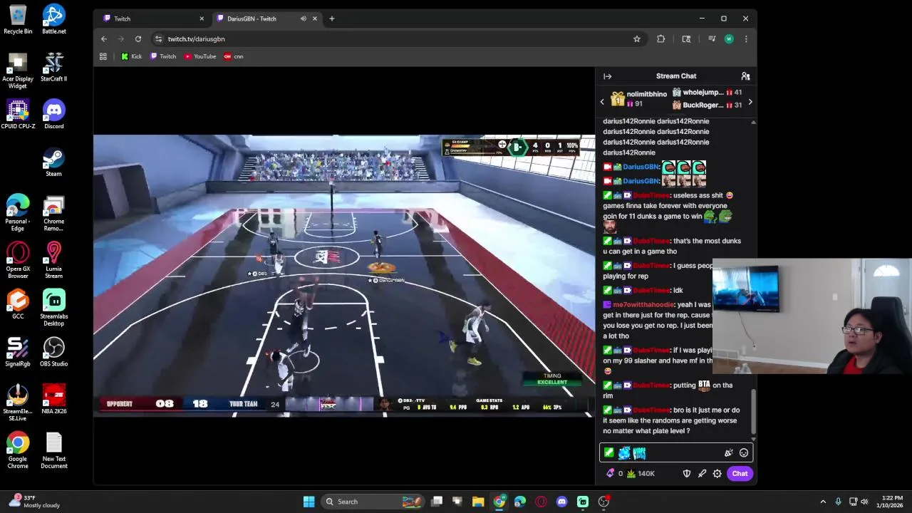Click the Twitch stream video player
The height and width of the screenshot is (513, 912).
344,276
